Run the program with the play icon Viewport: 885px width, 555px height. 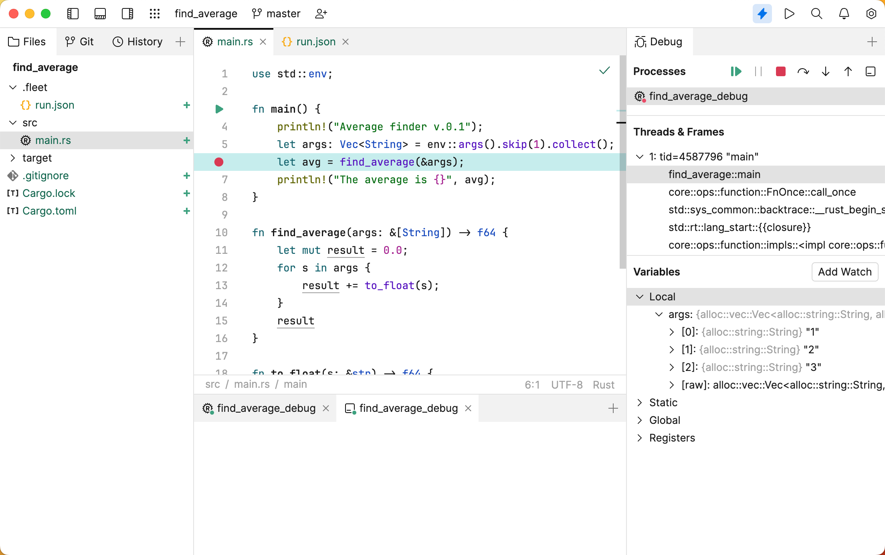pyautogui.click(x=789, y=13)
